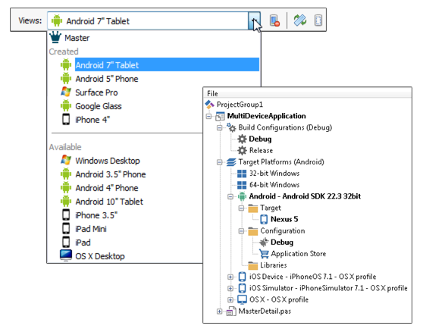Click phone icon beside iPhone 4"
The width and height of the screenshot is (423, 332).
66,120
